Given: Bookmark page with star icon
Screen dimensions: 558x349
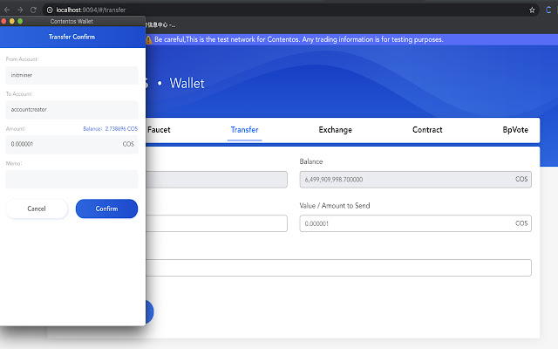Looking at the screenshot, I should [x=532, y=10].
